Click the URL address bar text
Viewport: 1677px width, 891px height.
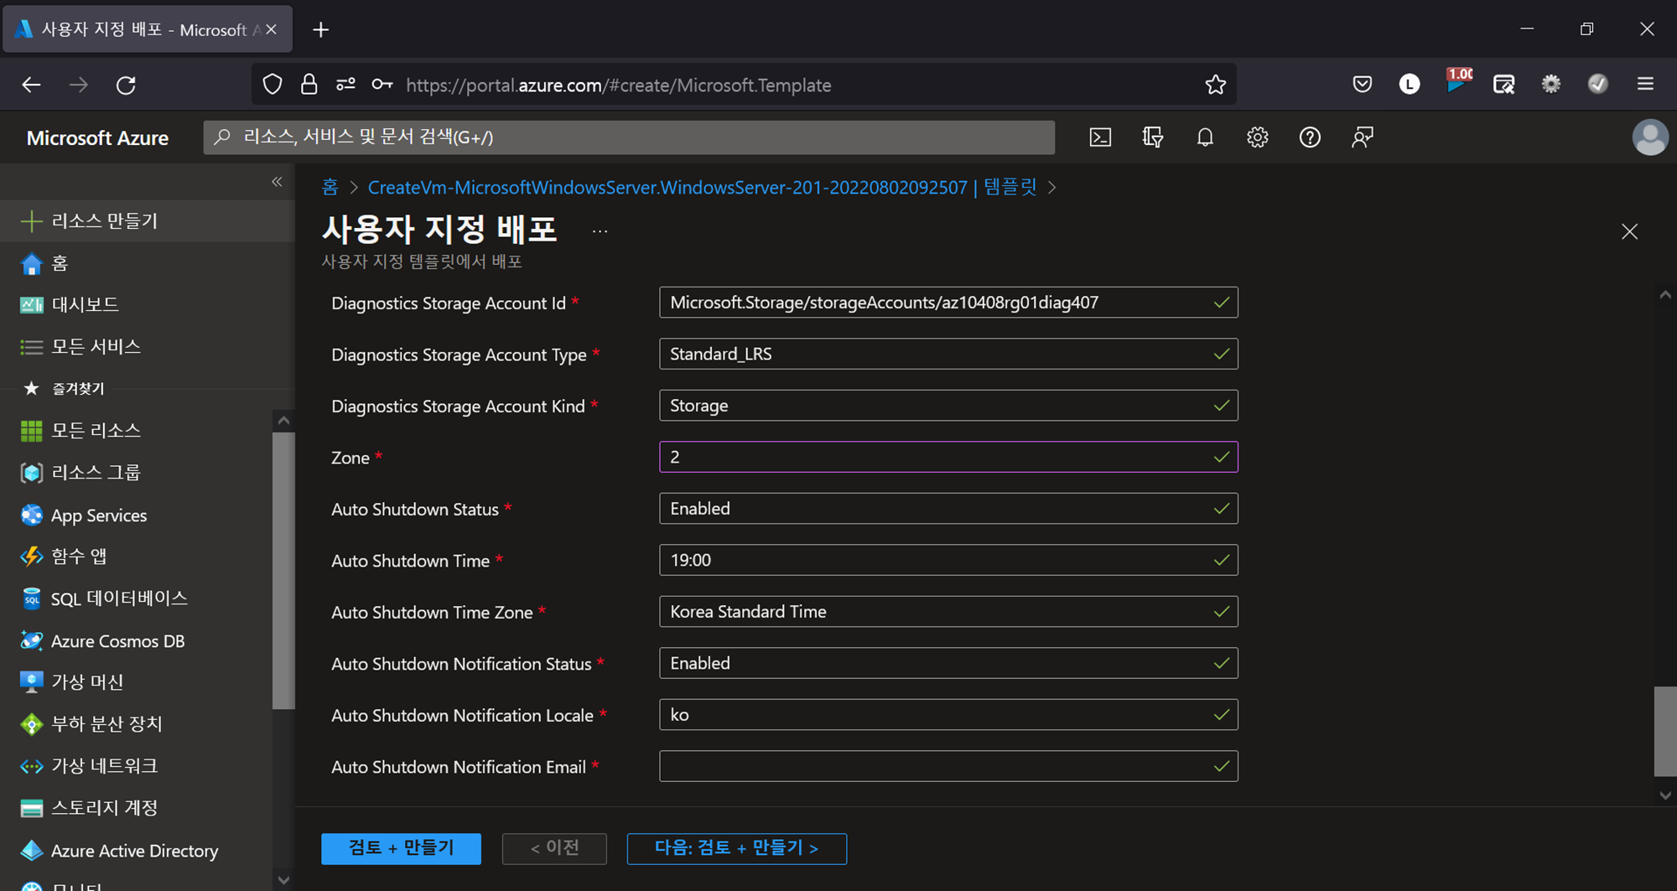click(619, 85)
